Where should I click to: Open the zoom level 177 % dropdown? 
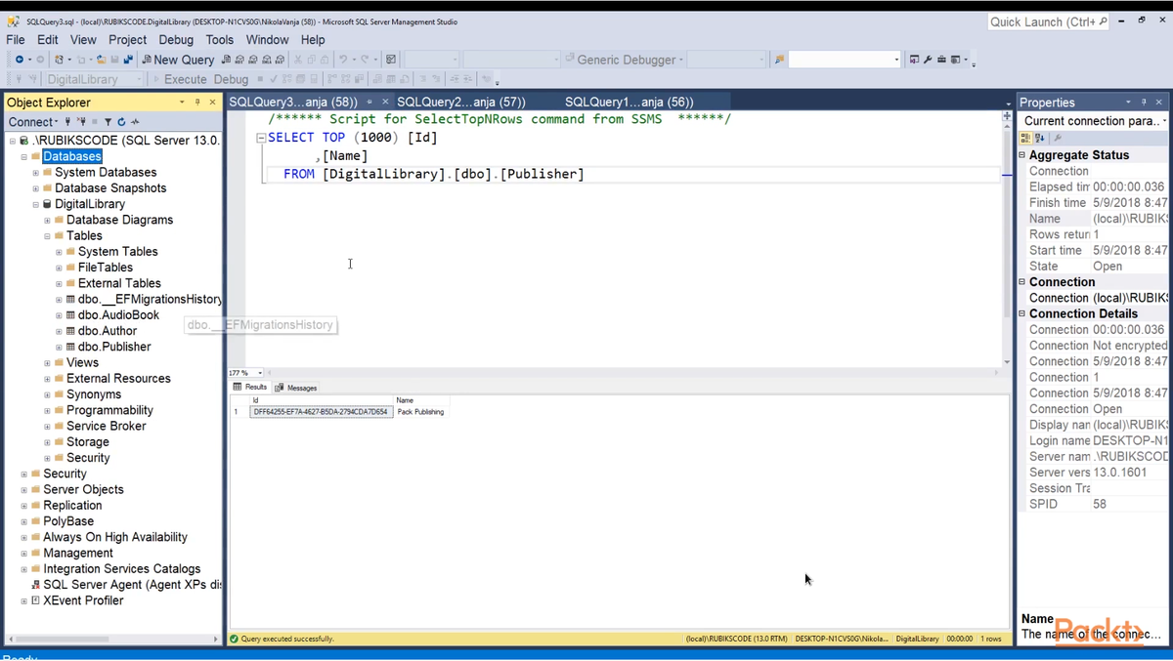point(259,373)
